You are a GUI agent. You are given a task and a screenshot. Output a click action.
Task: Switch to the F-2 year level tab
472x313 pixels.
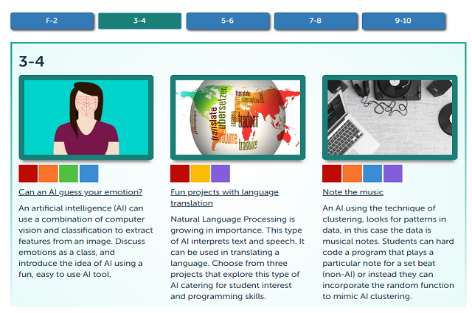point(52,21)
